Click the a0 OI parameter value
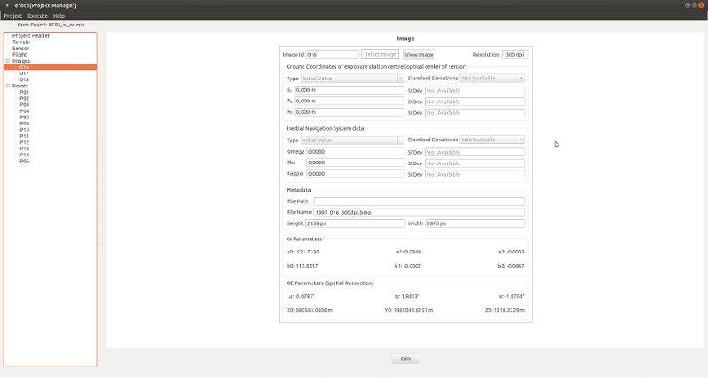Image resolution: width=708 pixels, height=378 pixels. point(303,252)
